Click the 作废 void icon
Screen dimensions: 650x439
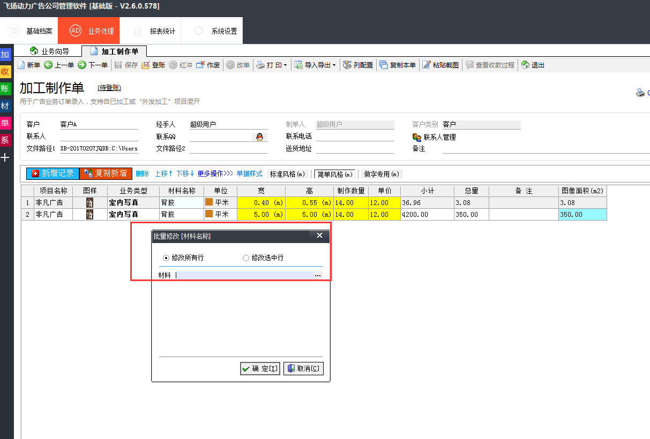[x=200, y=65]
